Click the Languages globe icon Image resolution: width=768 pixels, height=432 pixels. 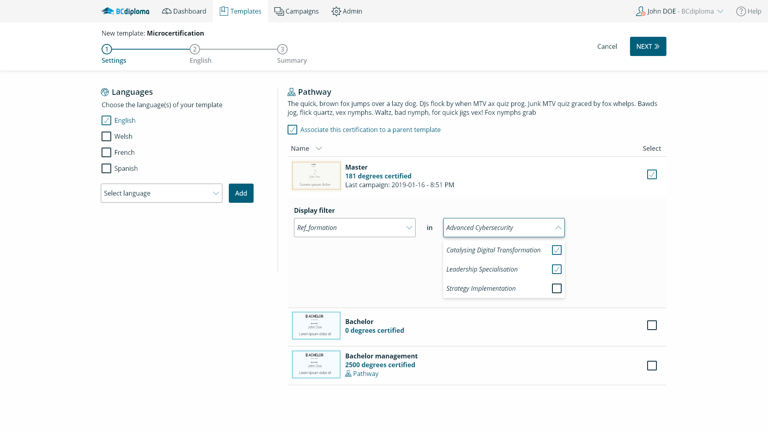click(105, 92)
